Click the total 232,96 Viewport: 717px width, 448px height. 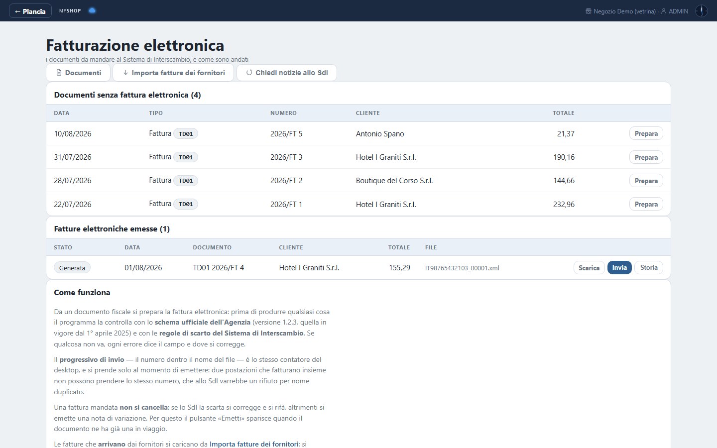(564, 204)
